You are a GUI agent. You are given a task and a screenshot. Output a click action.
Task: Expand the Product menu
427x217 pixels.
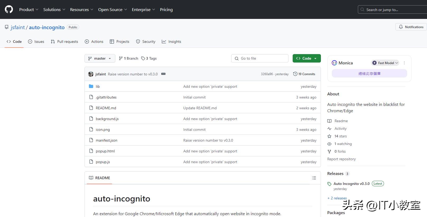pyautogui.click(x=29, y=9)
